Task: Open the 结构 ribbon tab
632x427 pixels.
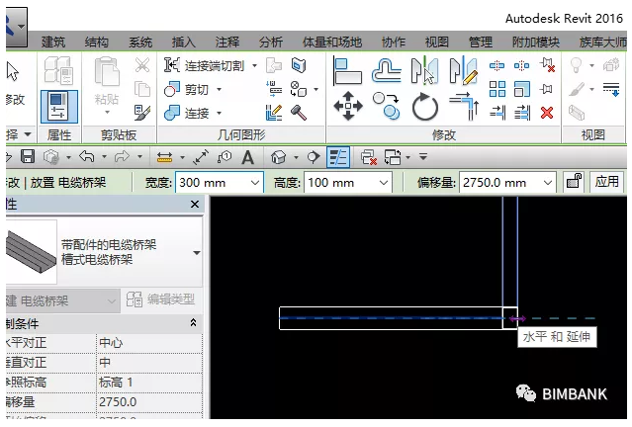Action: 97,42
